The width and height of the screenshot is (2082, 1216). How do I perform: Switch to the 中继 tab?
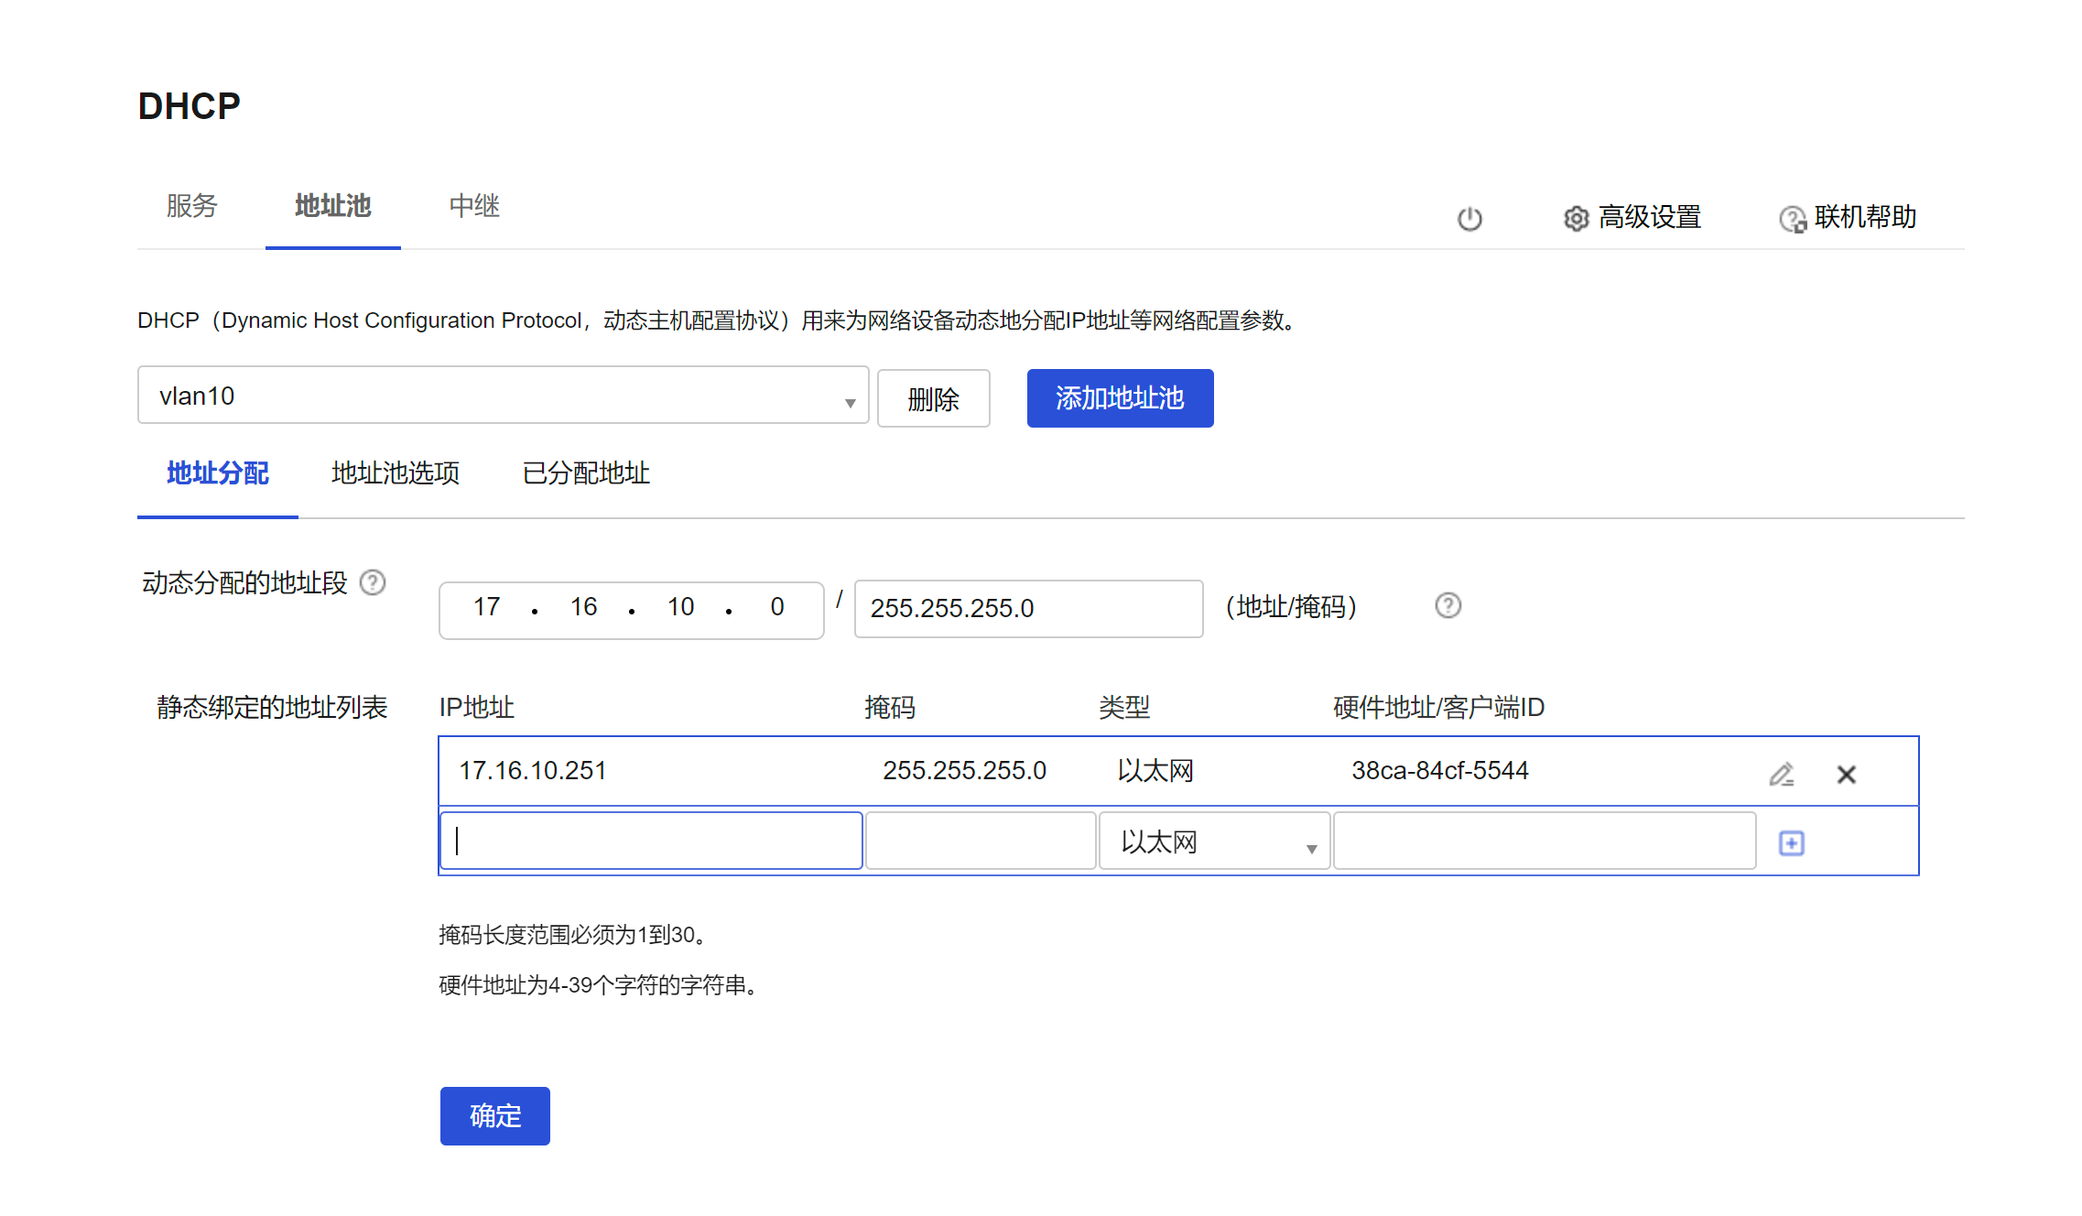(x=473, y=206)
